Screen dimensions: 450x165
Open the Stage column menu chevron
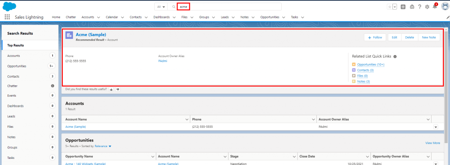pos(294,156)
